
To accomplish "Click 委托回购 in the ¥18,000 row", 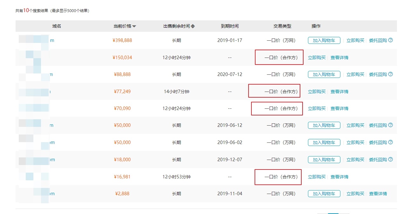I will click(378, 160).
